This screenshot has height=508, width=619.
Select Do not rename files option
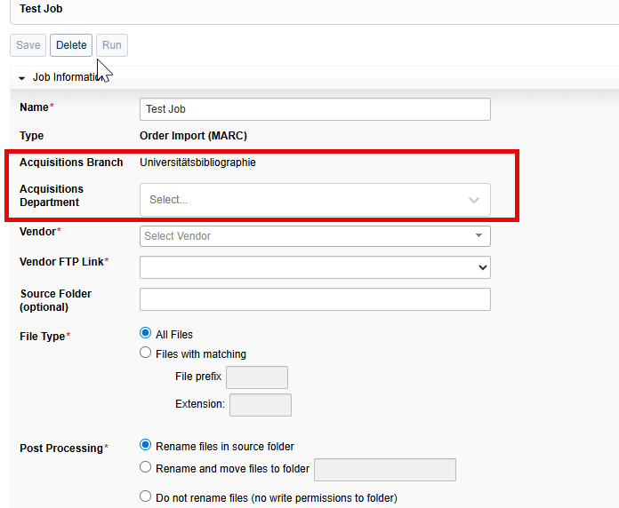pyautogui.click(x=146, y=497)
